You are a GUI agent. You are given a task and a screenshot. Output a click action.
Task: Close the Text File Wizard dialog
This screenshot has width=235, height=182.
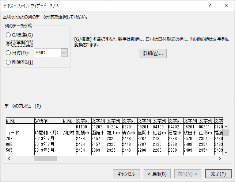tap(226, 6)
